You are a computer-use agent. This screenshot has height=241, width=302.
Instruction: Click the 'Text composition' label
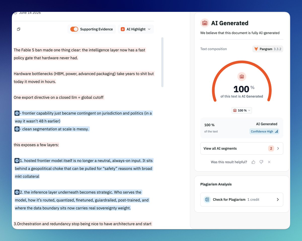pos(213,49)
